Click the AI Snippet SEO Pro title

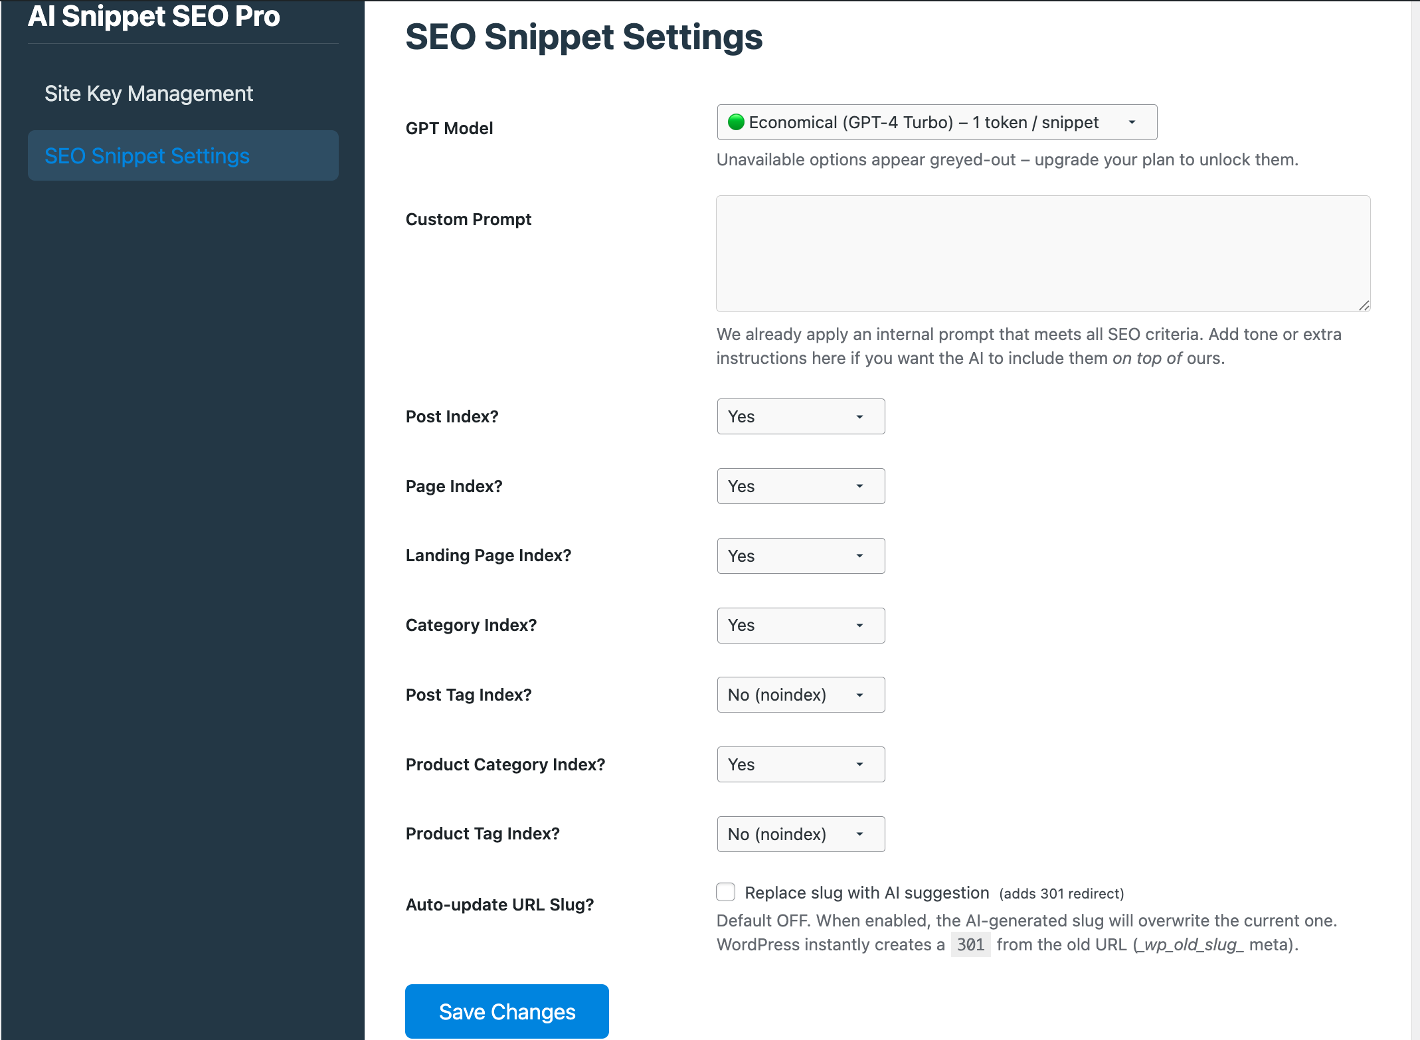pos(153,16)
